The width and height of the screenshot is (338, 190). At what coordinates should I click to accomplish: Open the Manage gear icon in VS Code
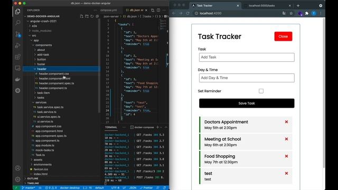17,179
